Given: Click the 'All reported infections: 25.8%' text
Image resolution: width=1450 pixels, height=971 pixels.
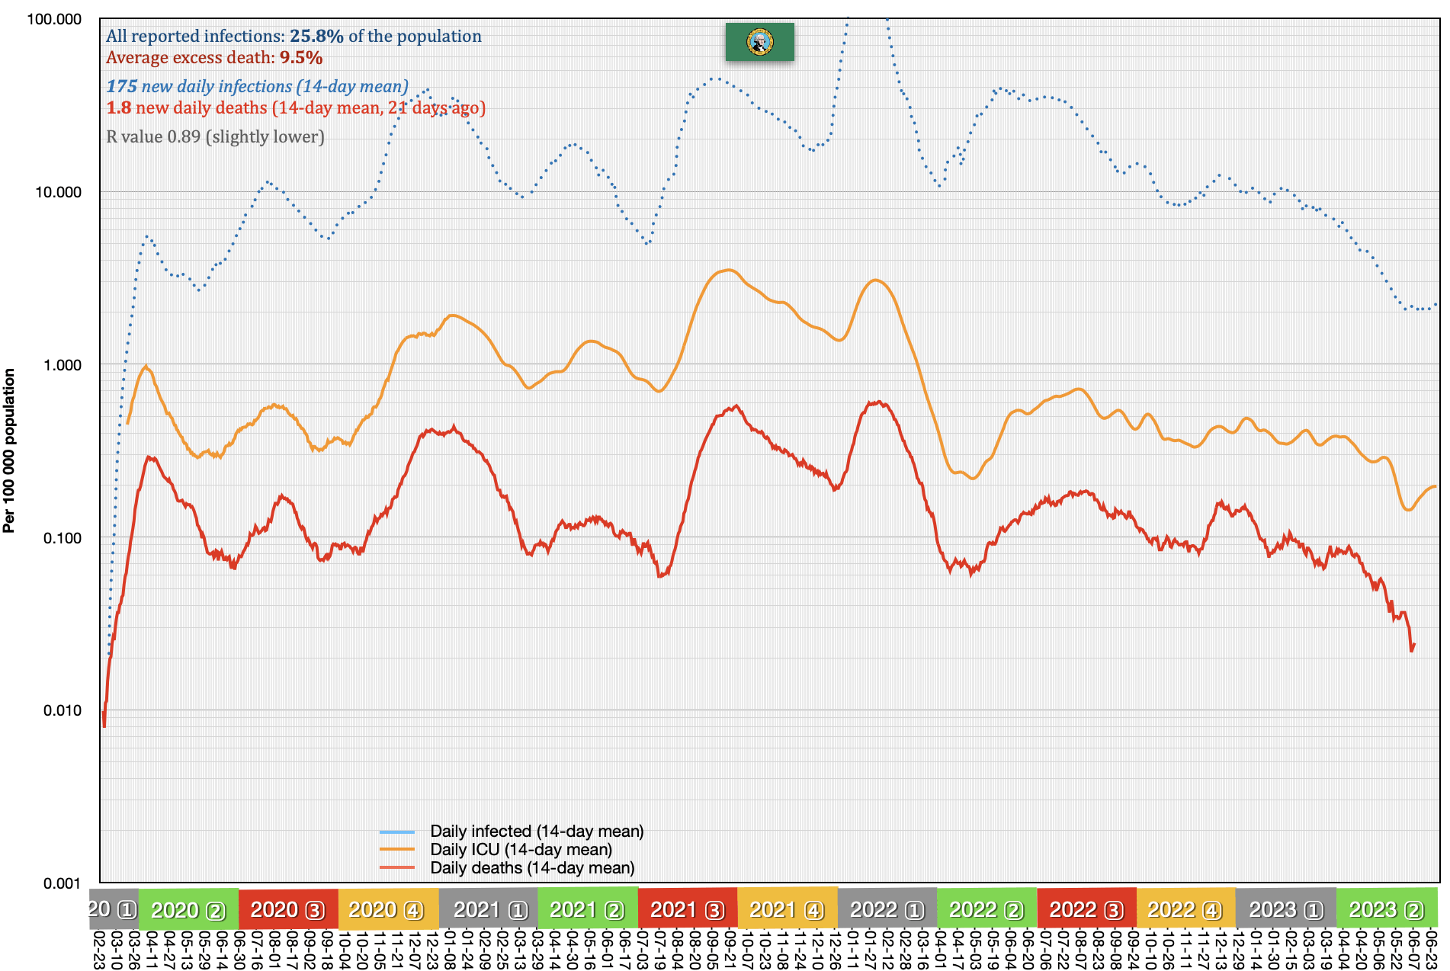Looking at the screenshot, I should click(x=294, y=37).
